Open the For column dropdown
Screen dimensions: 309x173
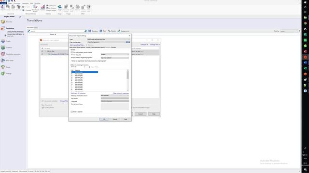tap(115, 98)
